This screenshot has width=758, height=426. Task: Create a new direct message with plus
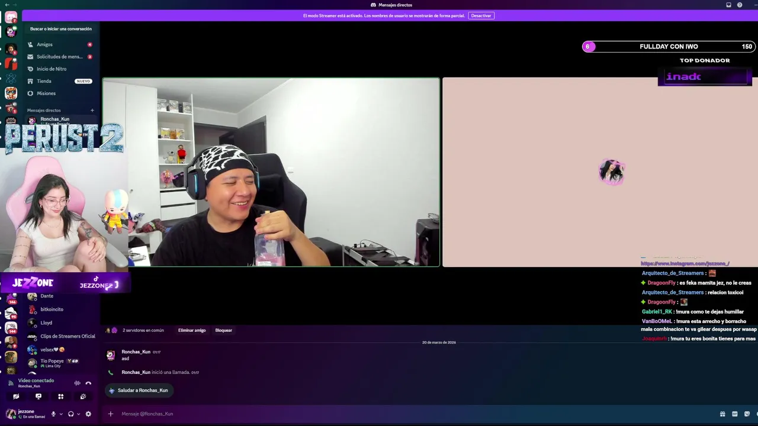pos(92,110)
